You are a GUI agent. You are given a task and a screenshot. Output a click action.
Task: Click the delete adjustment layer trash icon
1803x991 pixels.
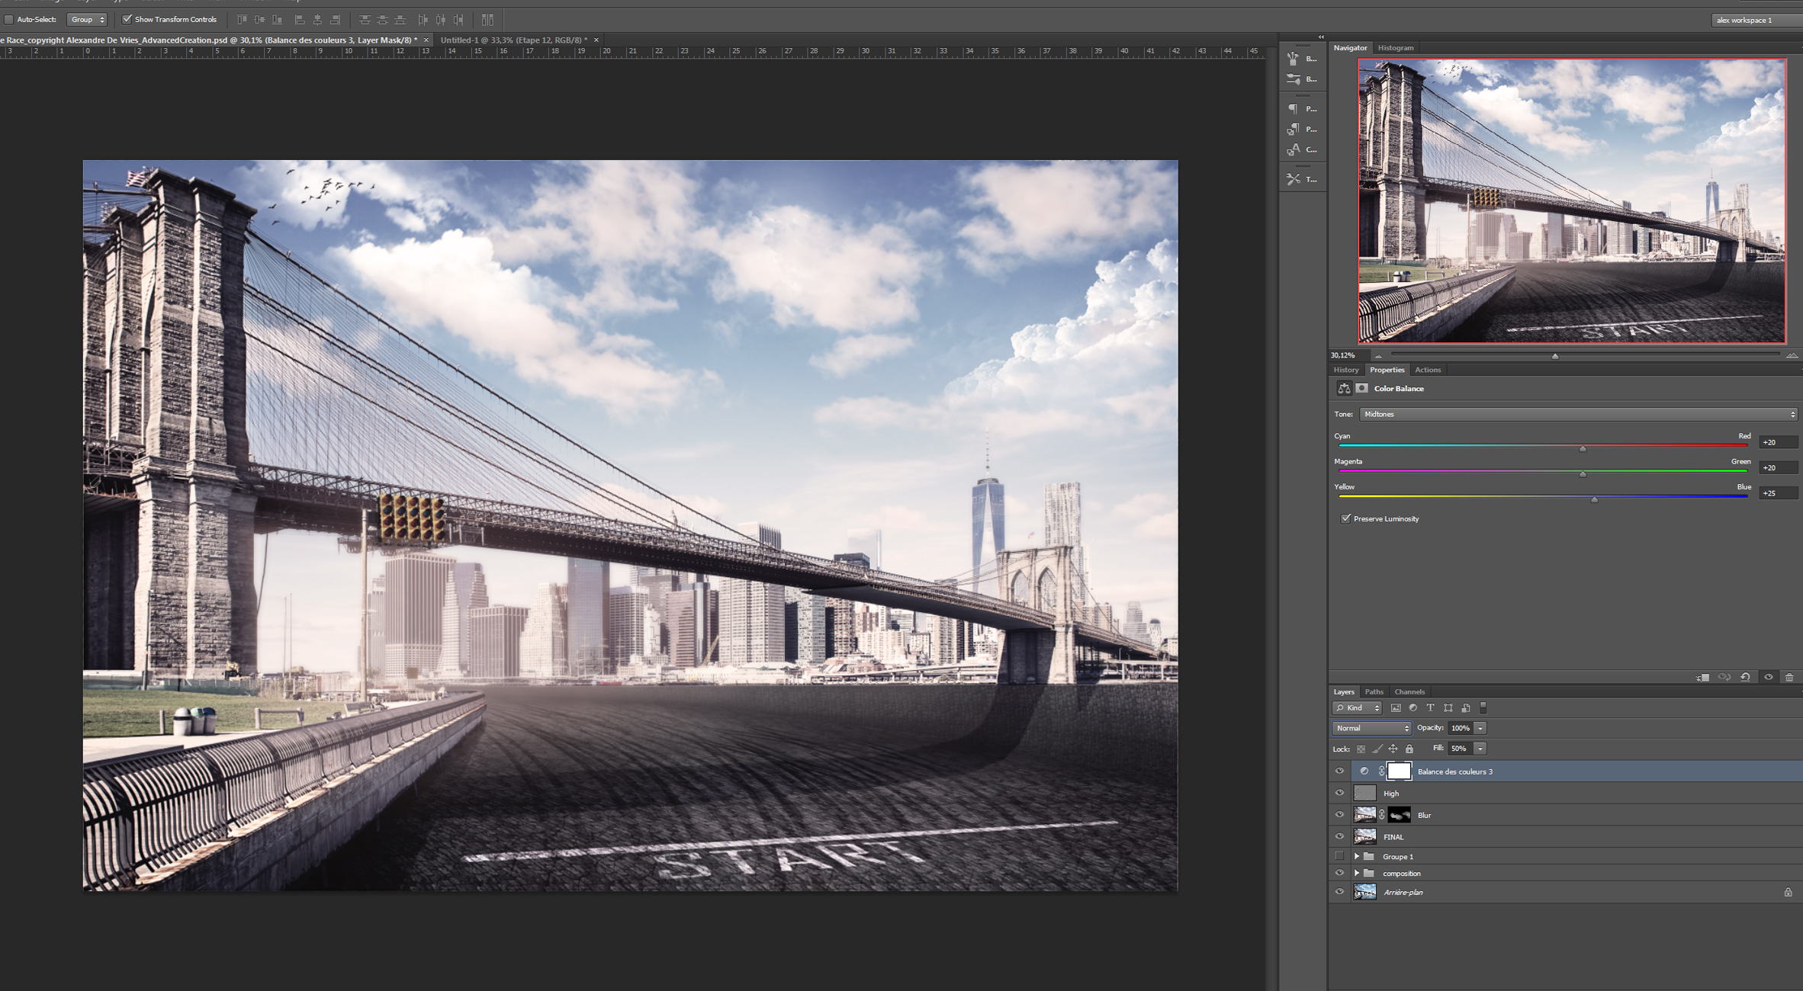coord(1789,677)
